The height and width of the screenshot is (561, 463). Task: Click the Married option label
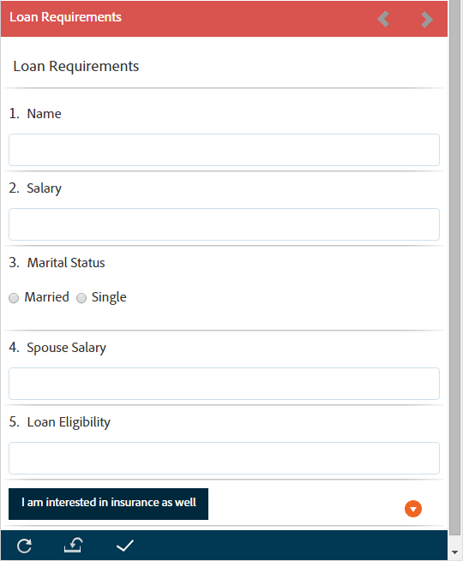pos(46,297)
